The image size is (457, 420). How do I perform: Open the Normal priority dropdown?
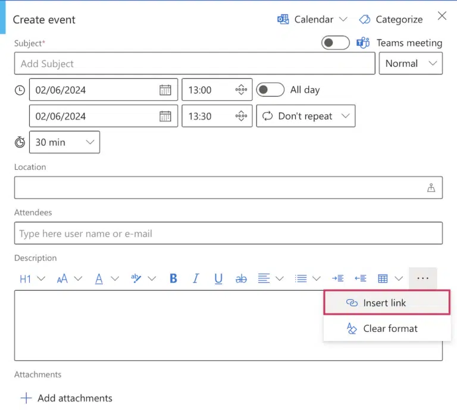(411, 63)
